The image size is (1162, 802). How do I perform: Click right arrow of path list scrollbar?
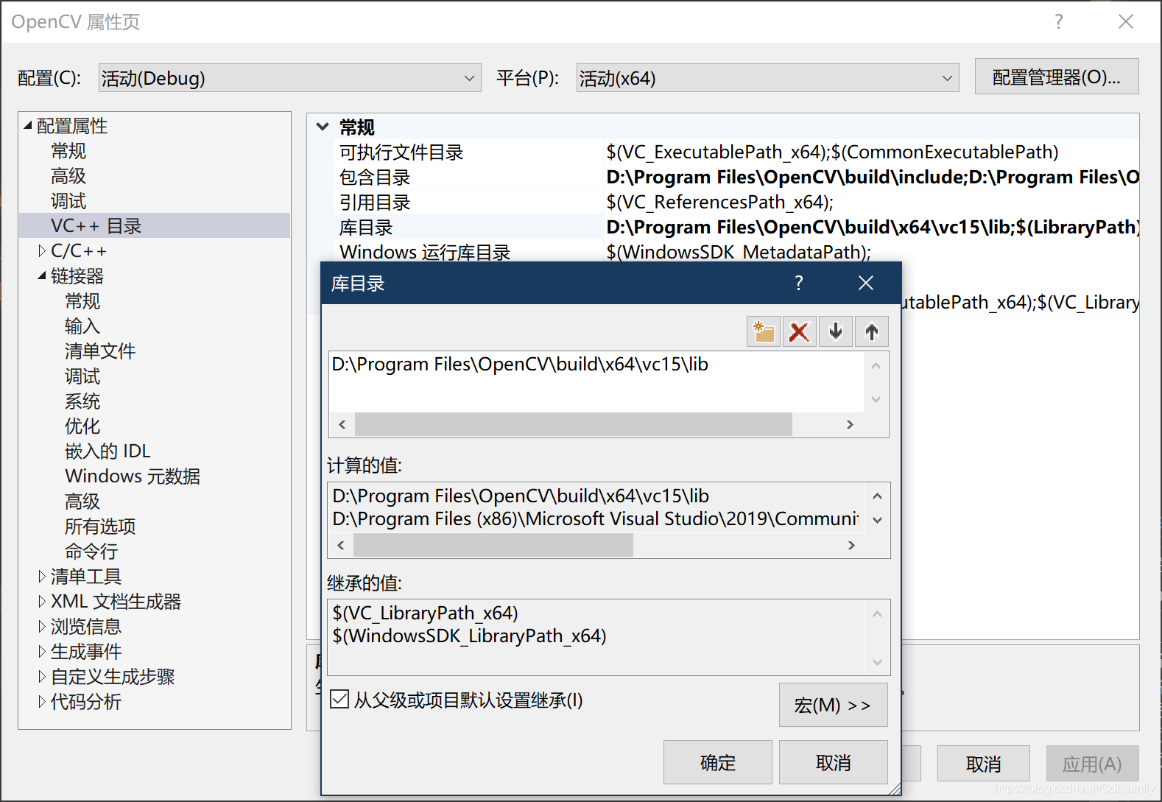point(850,424)
